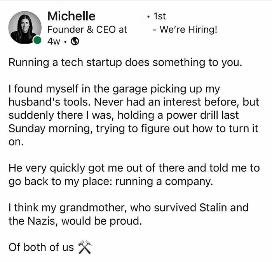Click the green online status dot
Screen dimensions: 272x262
pyautogui.click(x=37, y=40)
